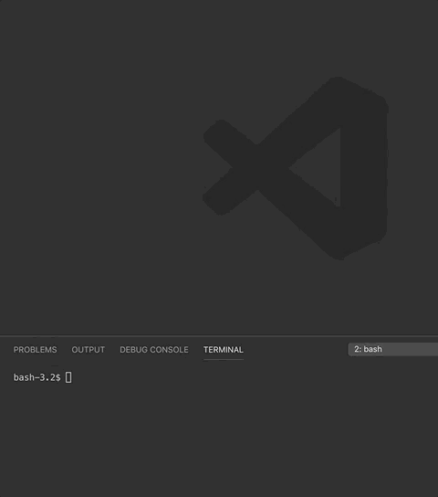
Task: Click the VS Code logo watermark
Action: point(296,168)
